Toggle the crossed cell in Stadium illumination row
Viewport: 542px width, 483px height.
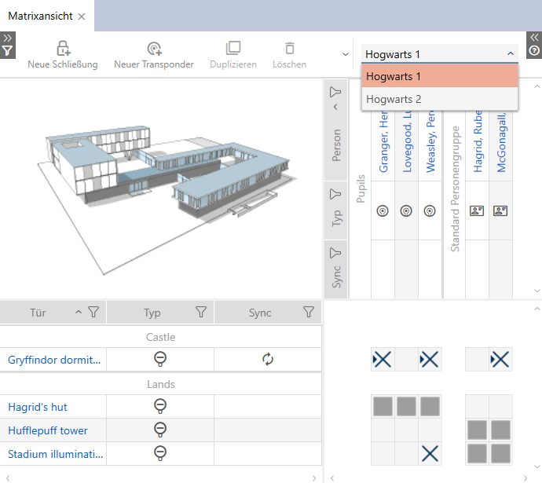point(430,453)
